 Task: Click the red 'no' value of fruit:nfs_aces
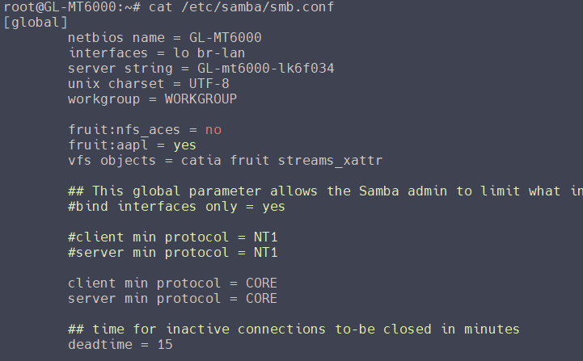pyautogui.click(x=213, y=129)
